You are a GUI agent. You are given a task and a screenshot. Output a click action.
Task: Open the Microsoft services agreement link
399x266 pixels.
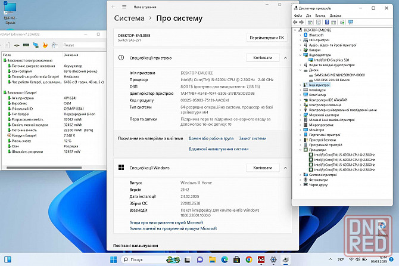click(x=166, y=222)
